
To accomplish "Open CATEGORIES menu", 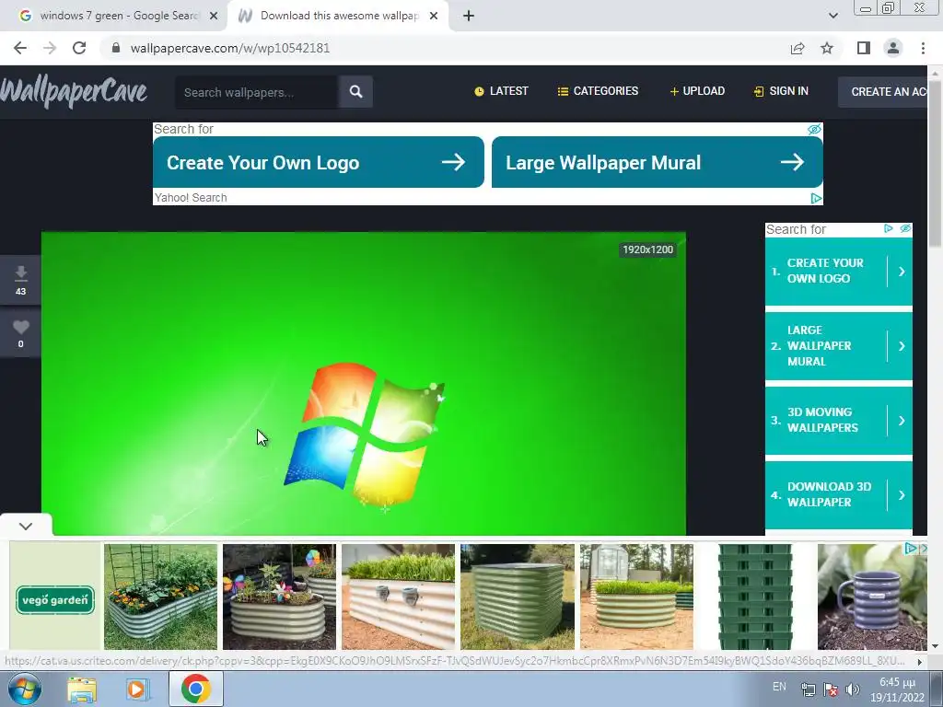I will [x=598, y=91].
